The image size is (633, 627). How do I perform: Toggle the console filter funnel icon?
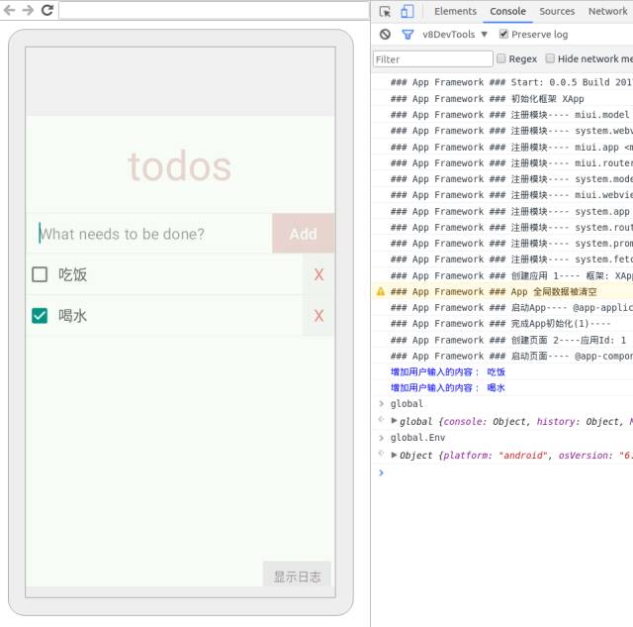[407, 35]
